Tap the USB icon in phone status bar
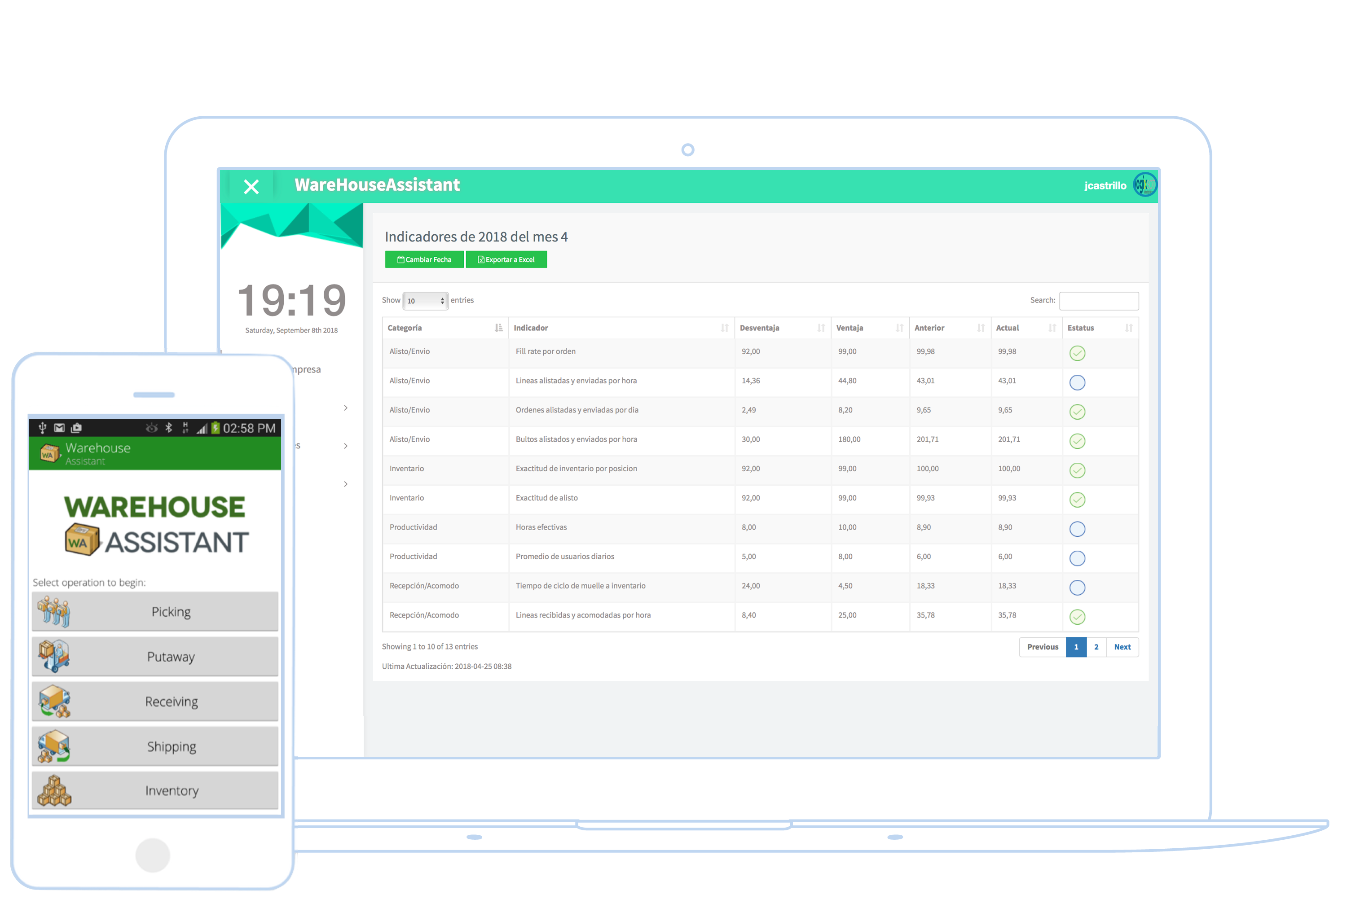This screenshot has height=899, width=1347. [43, 428]
